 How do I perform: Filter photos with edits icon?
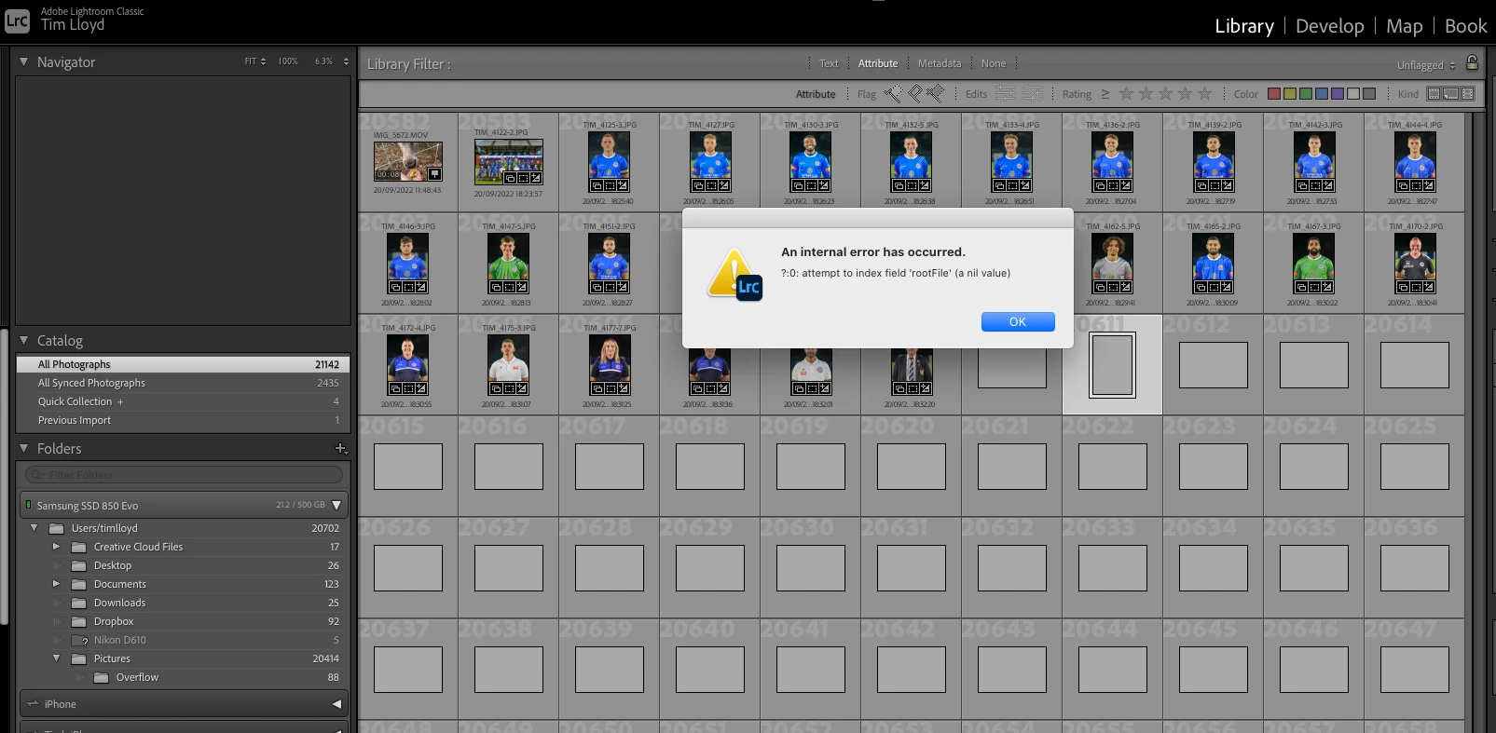click(1005, 93)
